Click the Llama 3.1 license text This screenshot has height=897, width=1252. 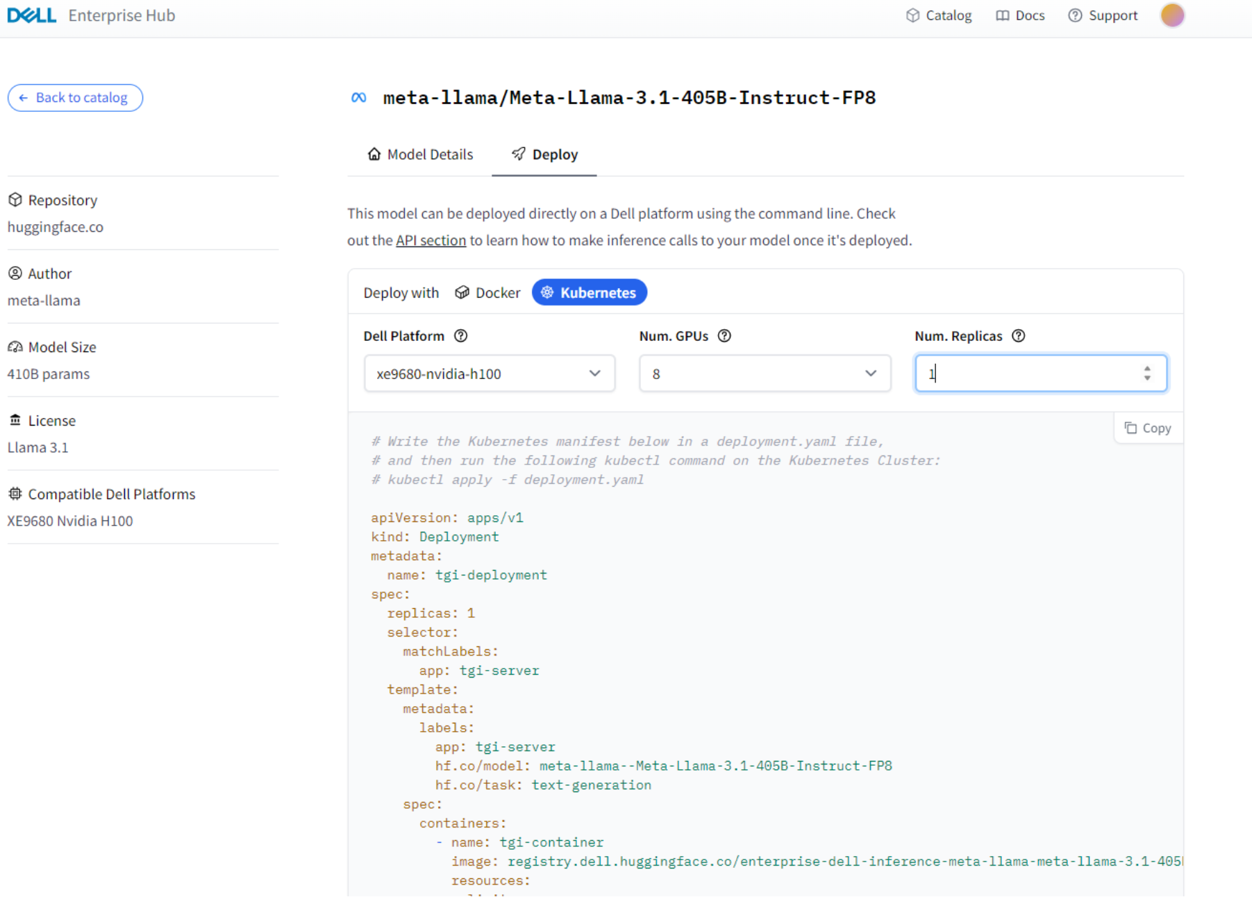38,448
